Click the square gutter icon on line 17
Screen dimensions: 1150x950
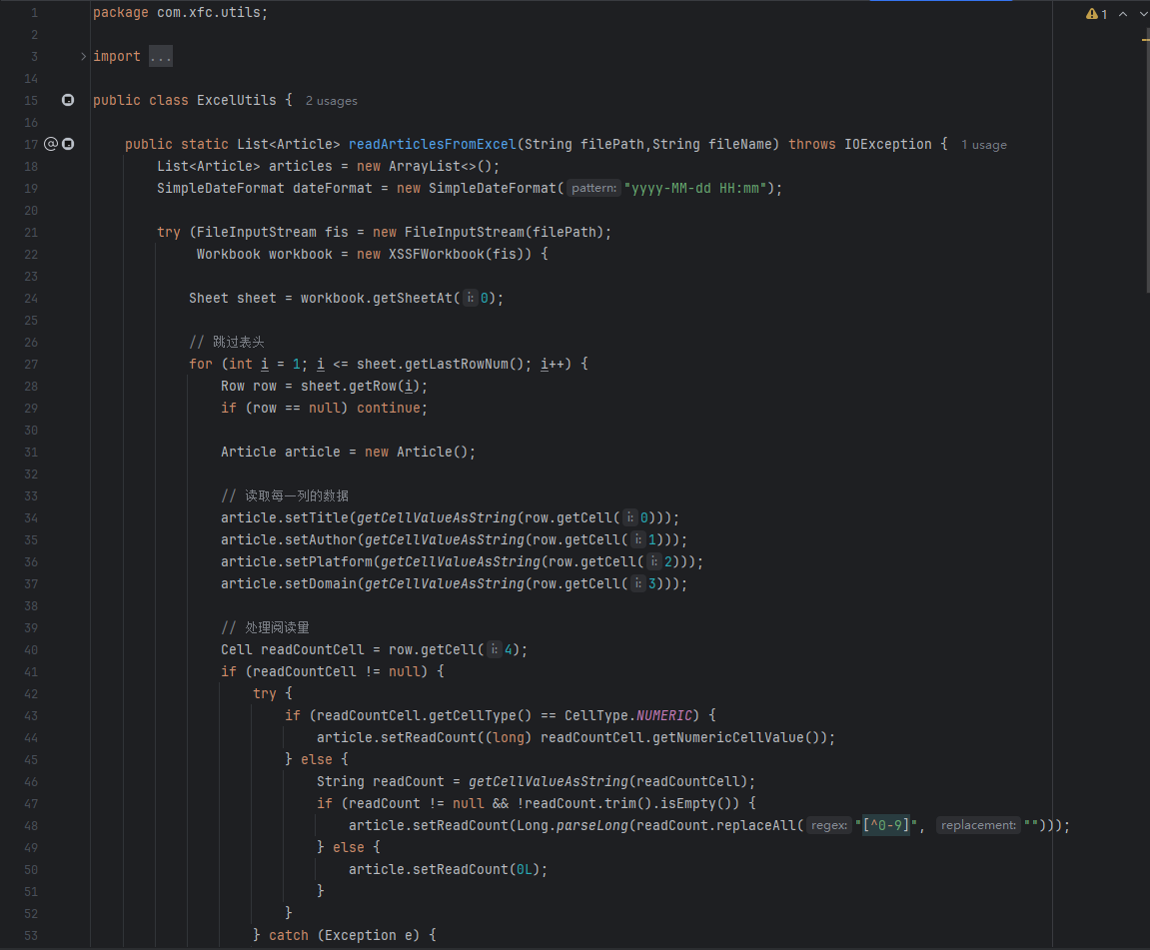pos(68,144)
